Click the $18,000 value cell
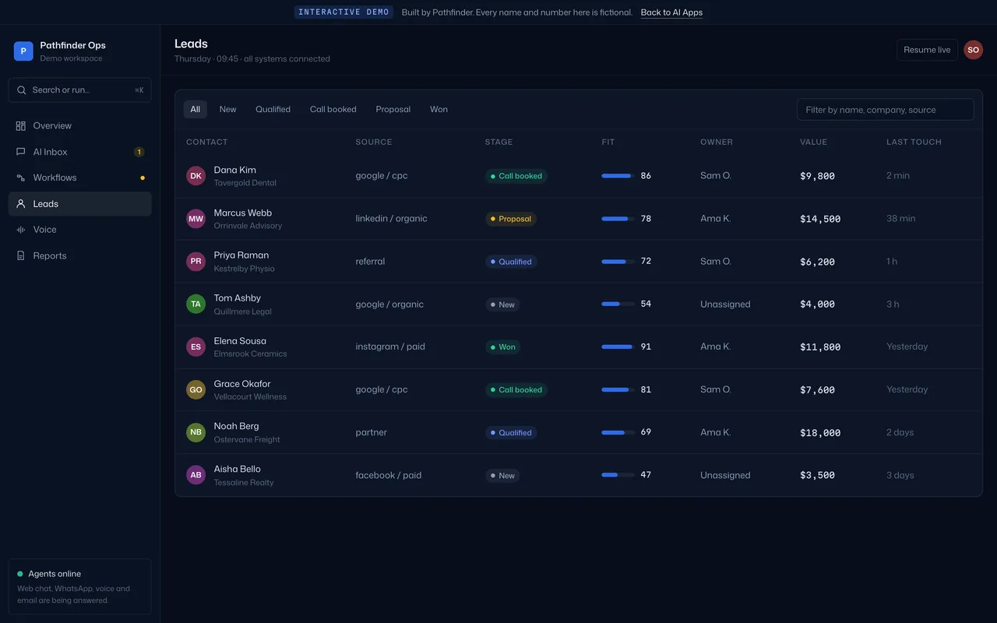Screen dimensions: 997x623 [x=820, y=432]
